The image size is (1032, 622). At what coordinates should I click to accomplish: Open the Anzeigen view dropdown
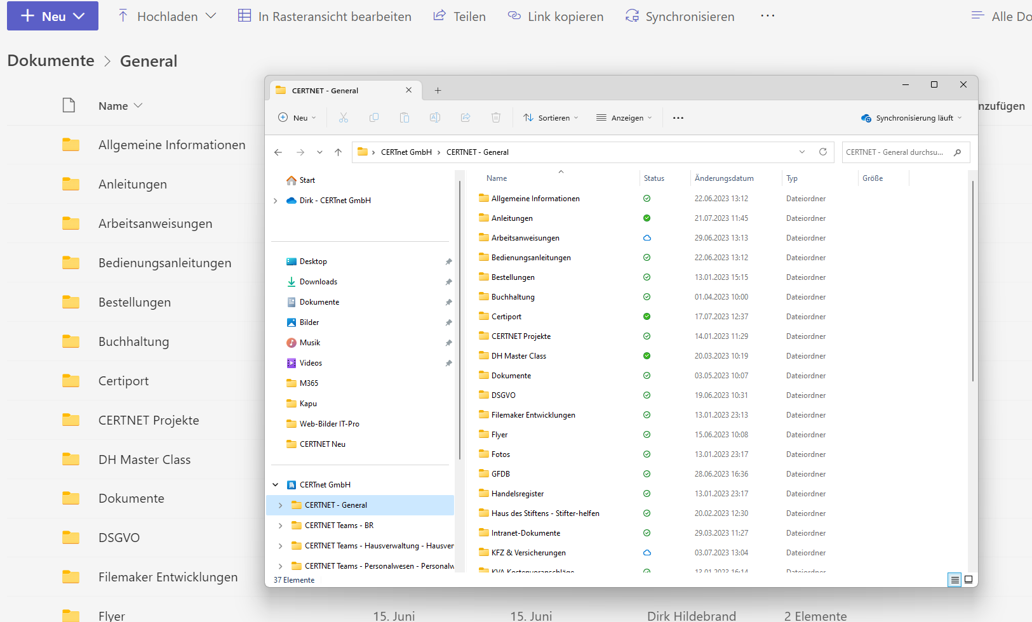[x=624, y=118]
